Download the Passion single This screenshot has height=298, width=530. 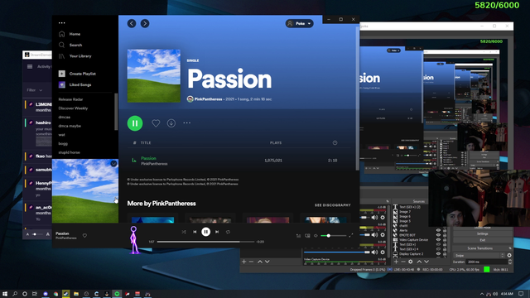pos(171,123)
